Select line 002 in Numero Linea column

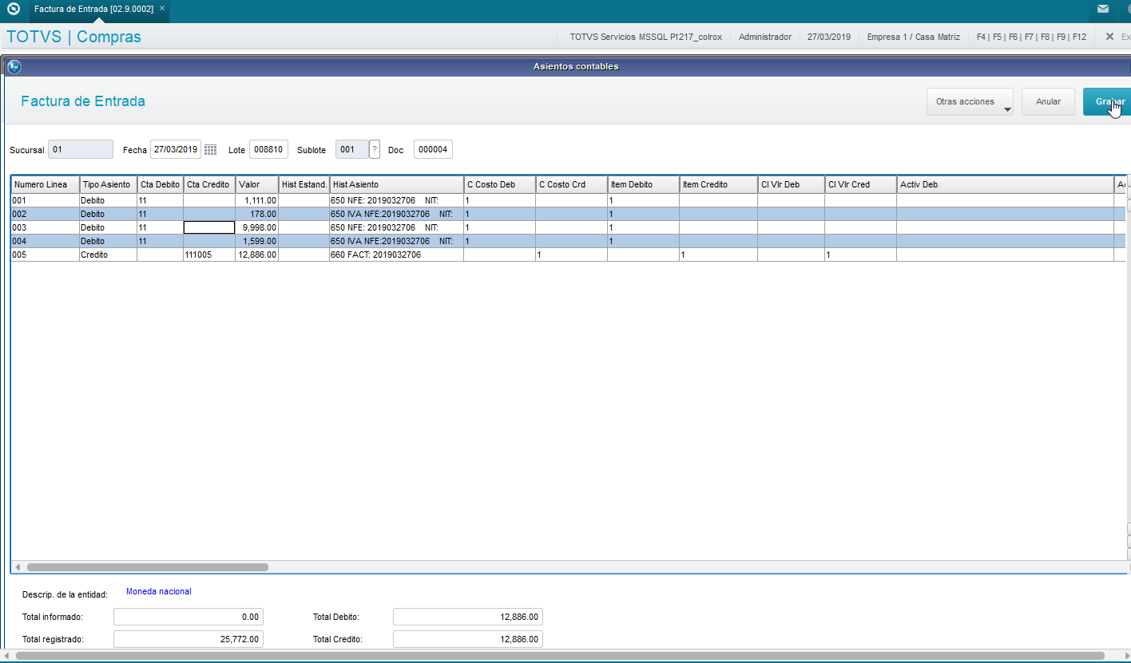tap(46, 214)
